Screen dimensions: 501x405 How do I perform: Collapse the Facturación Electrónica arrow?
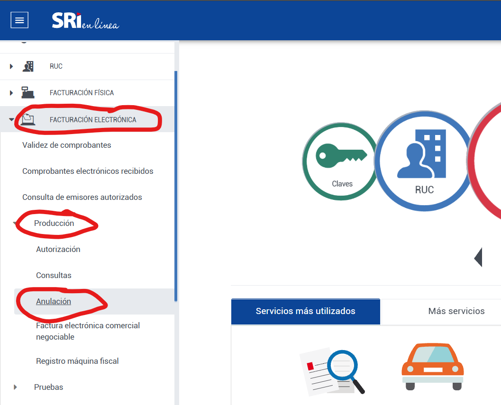click(11, 120)
